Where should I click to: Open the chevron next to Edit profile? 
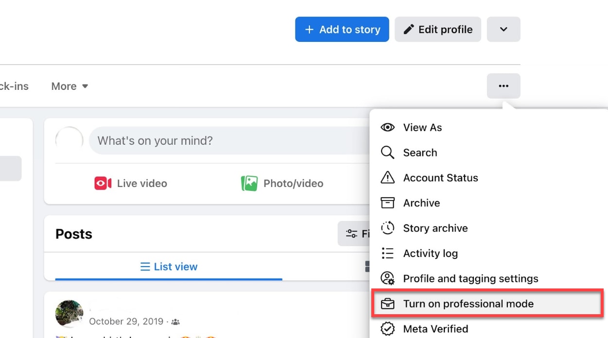[504, 29]
